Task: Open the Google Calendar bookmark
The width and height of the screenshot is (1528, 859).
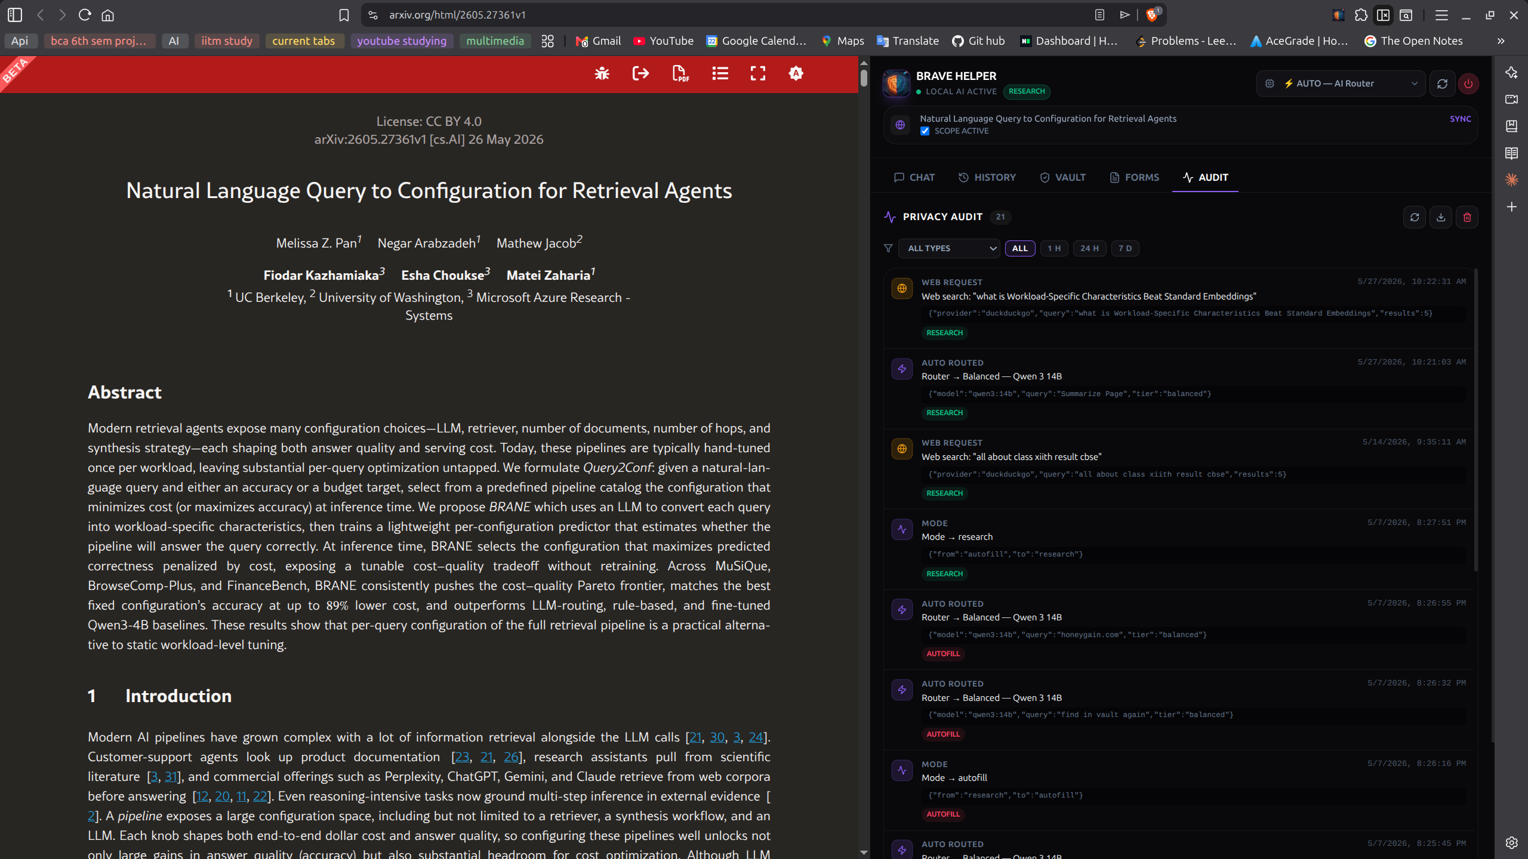Action: pyautogui.click(x=756, y=41)
